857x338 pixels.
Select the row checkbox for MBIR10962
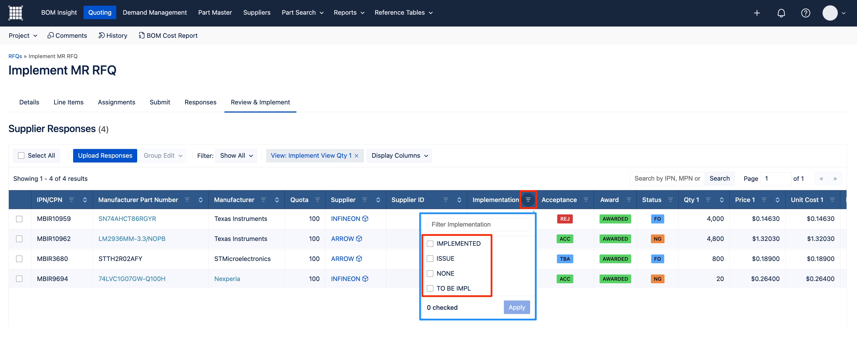coord(19,239)
